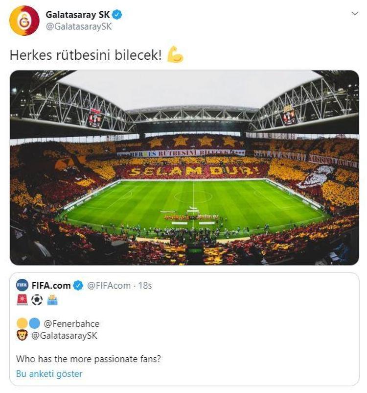Viewport: 367px width, 393px height.
Task: Click the flexed biceps emoji
Action: 175,55
